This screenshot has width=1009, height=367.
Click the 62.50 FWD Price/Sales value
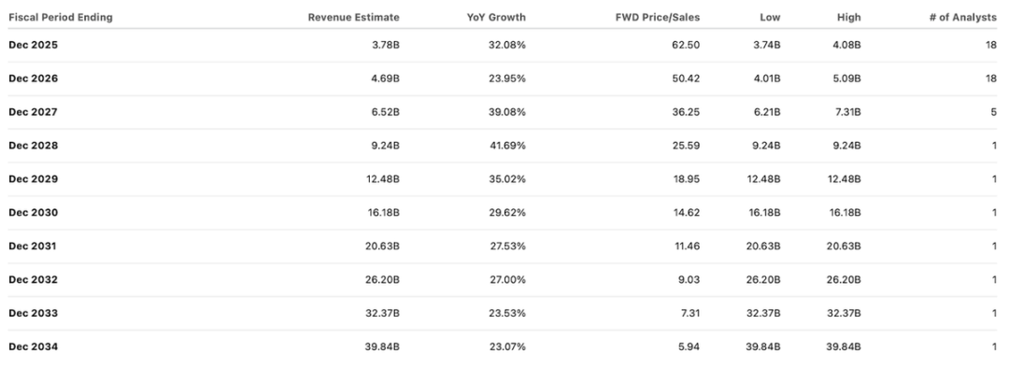tap(687, 45)
